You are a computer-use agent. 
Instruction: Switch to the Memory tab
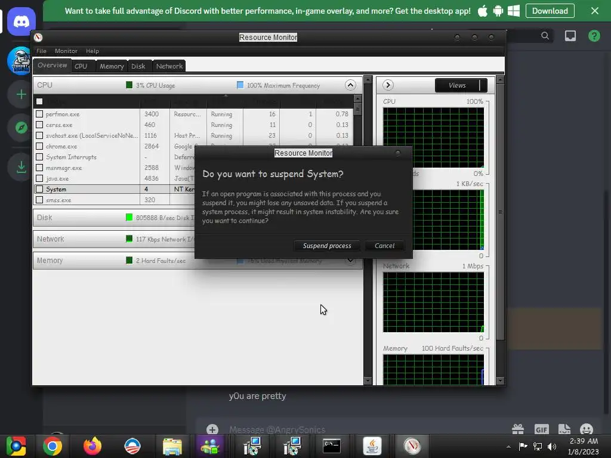click(x=112, y=66)
